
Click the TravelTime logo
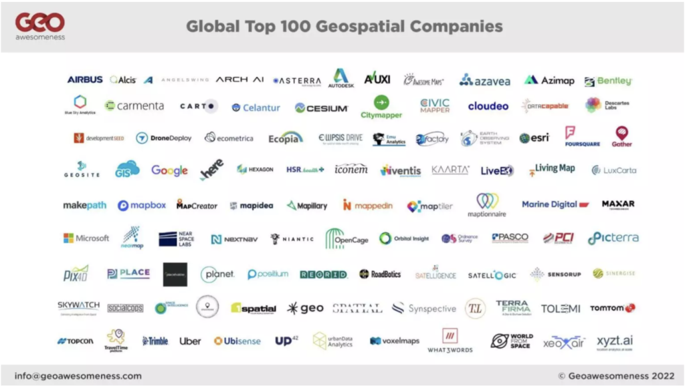[x=116, y=340]
